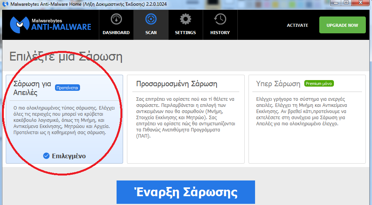Minimize the Malwarebytes window

(336, 3)
